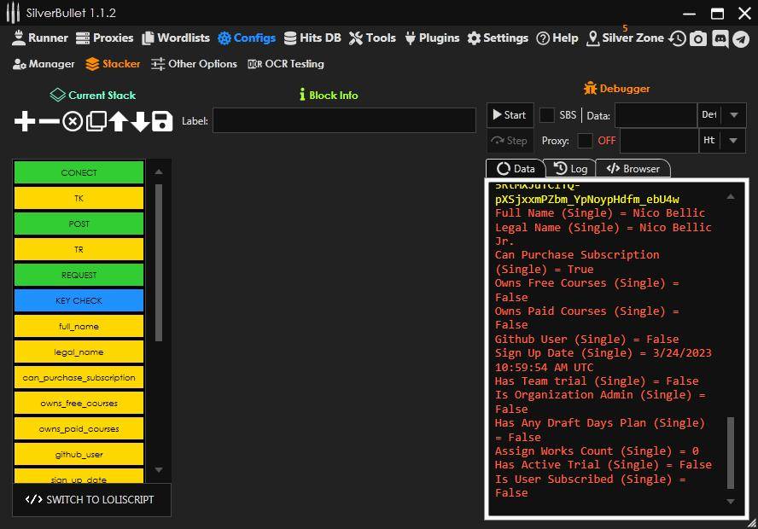Screen dimensions: 758x529
Task: Select the KEY CHECK block in the stack
Action: (79, 300)
